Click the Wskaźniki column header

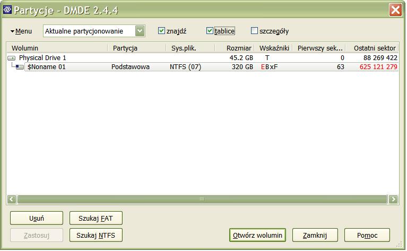click(274, 48)
